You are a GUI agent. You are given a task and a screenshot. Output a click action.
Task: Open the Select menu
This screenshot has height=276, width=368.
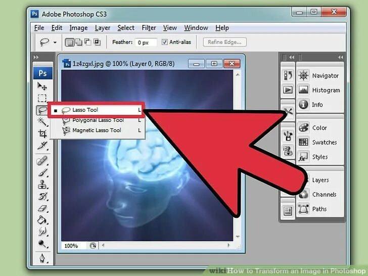126,28
